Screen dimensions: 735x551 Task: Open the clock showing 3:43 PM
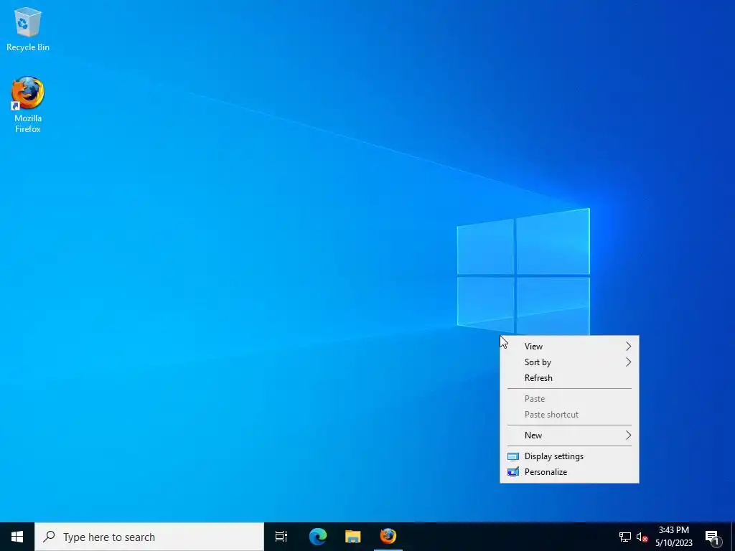tap(673, 537)
